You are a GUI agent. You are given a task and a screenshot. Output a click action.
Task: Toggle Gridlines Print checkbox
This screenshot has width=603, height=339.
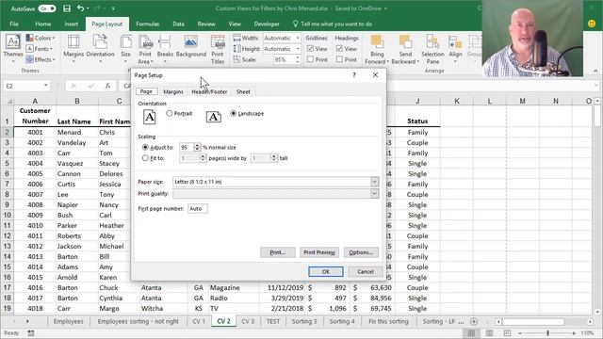point(310,59)
